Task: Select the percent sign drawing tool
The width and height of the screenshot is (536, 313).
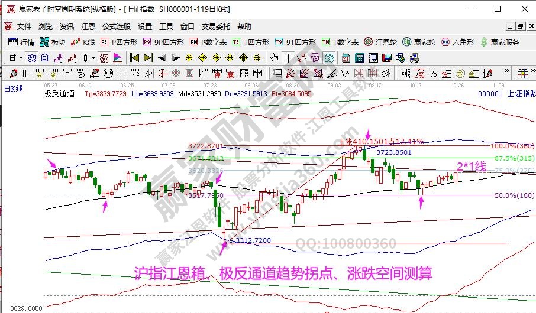Action: (433, 73)
